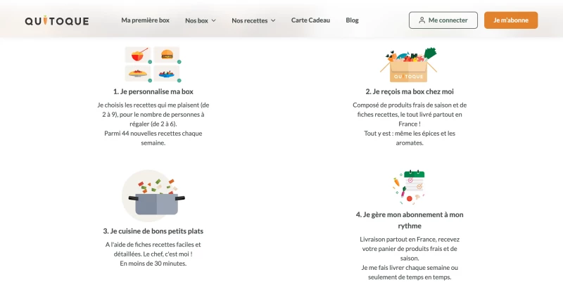The width and height of the screenshot is (563, 298).
Task: Click the recipe dishes illustration
Action: point(153,65)
